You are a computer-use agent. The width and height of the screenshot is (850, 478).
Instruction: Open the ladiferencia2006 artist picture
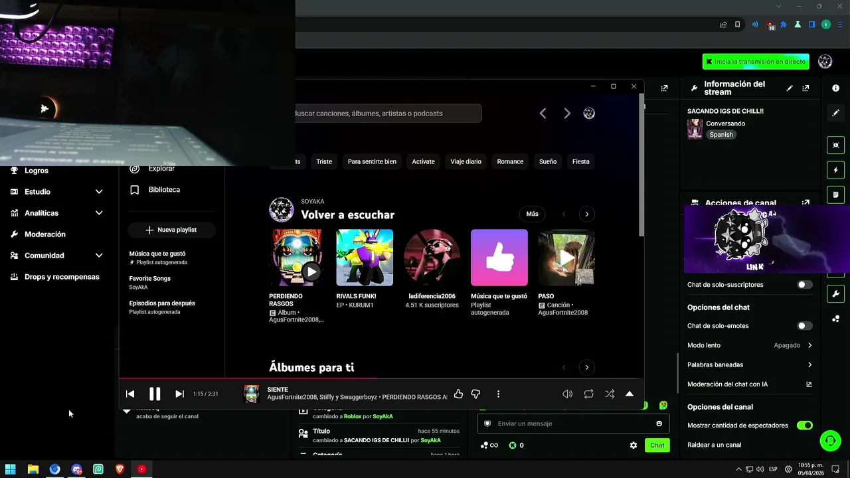(x=432, y=258)
